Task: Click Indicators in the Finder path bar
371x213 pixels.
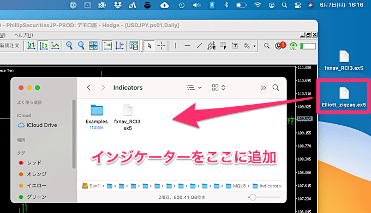Action: click(267, 186)
